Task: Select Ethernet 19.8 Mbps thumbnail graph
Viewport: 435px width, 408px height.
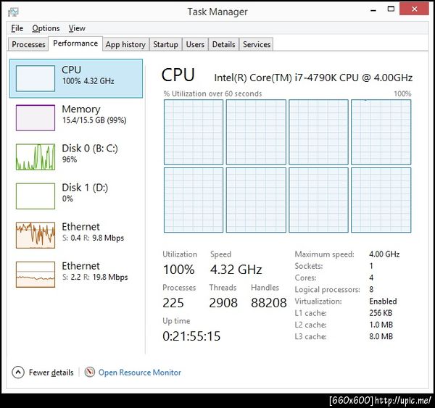Action: point(36,275)
